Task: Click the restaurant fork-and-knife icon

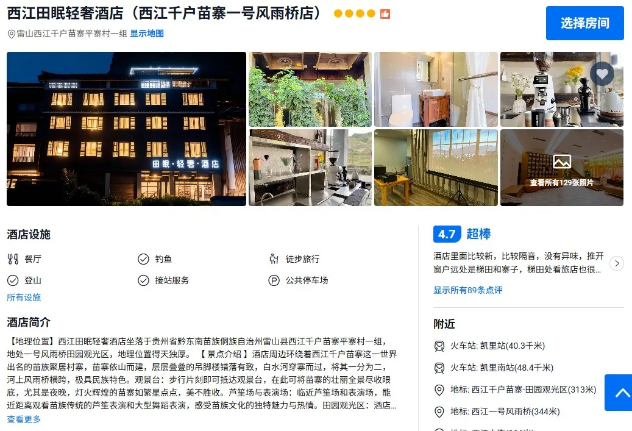Action: click(13, 259)
